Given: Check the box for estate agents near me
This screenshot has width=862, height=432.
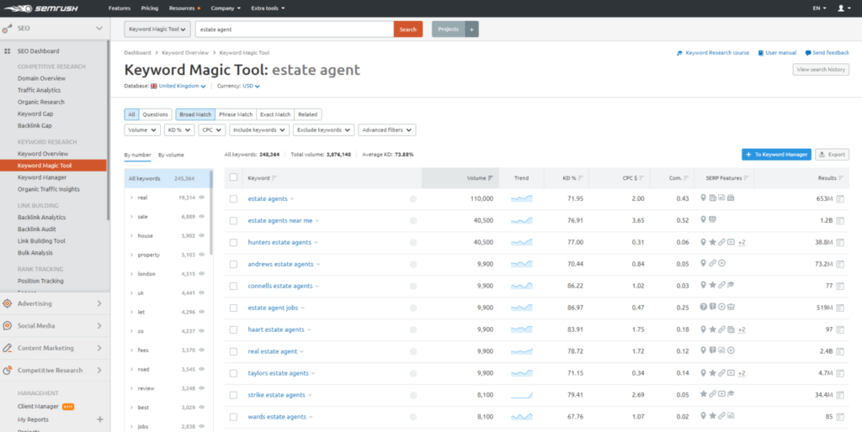Looking at the screenshot, I should 234,221.
